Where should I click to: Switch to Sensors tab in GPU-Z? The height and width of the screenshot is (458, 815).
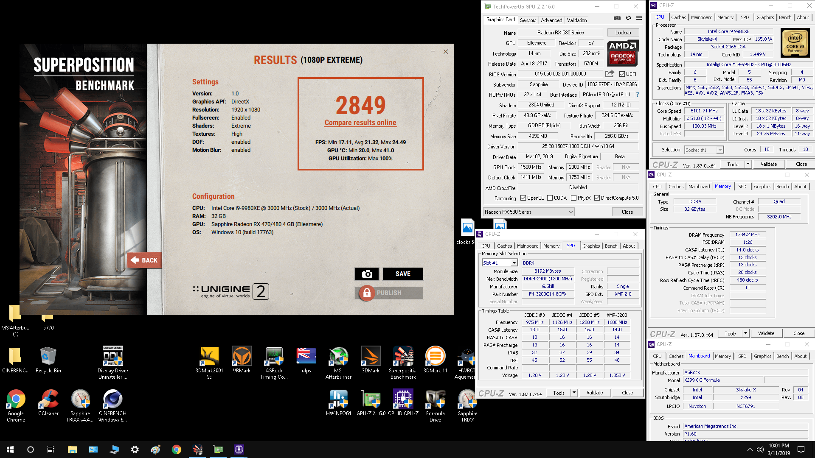528,20
